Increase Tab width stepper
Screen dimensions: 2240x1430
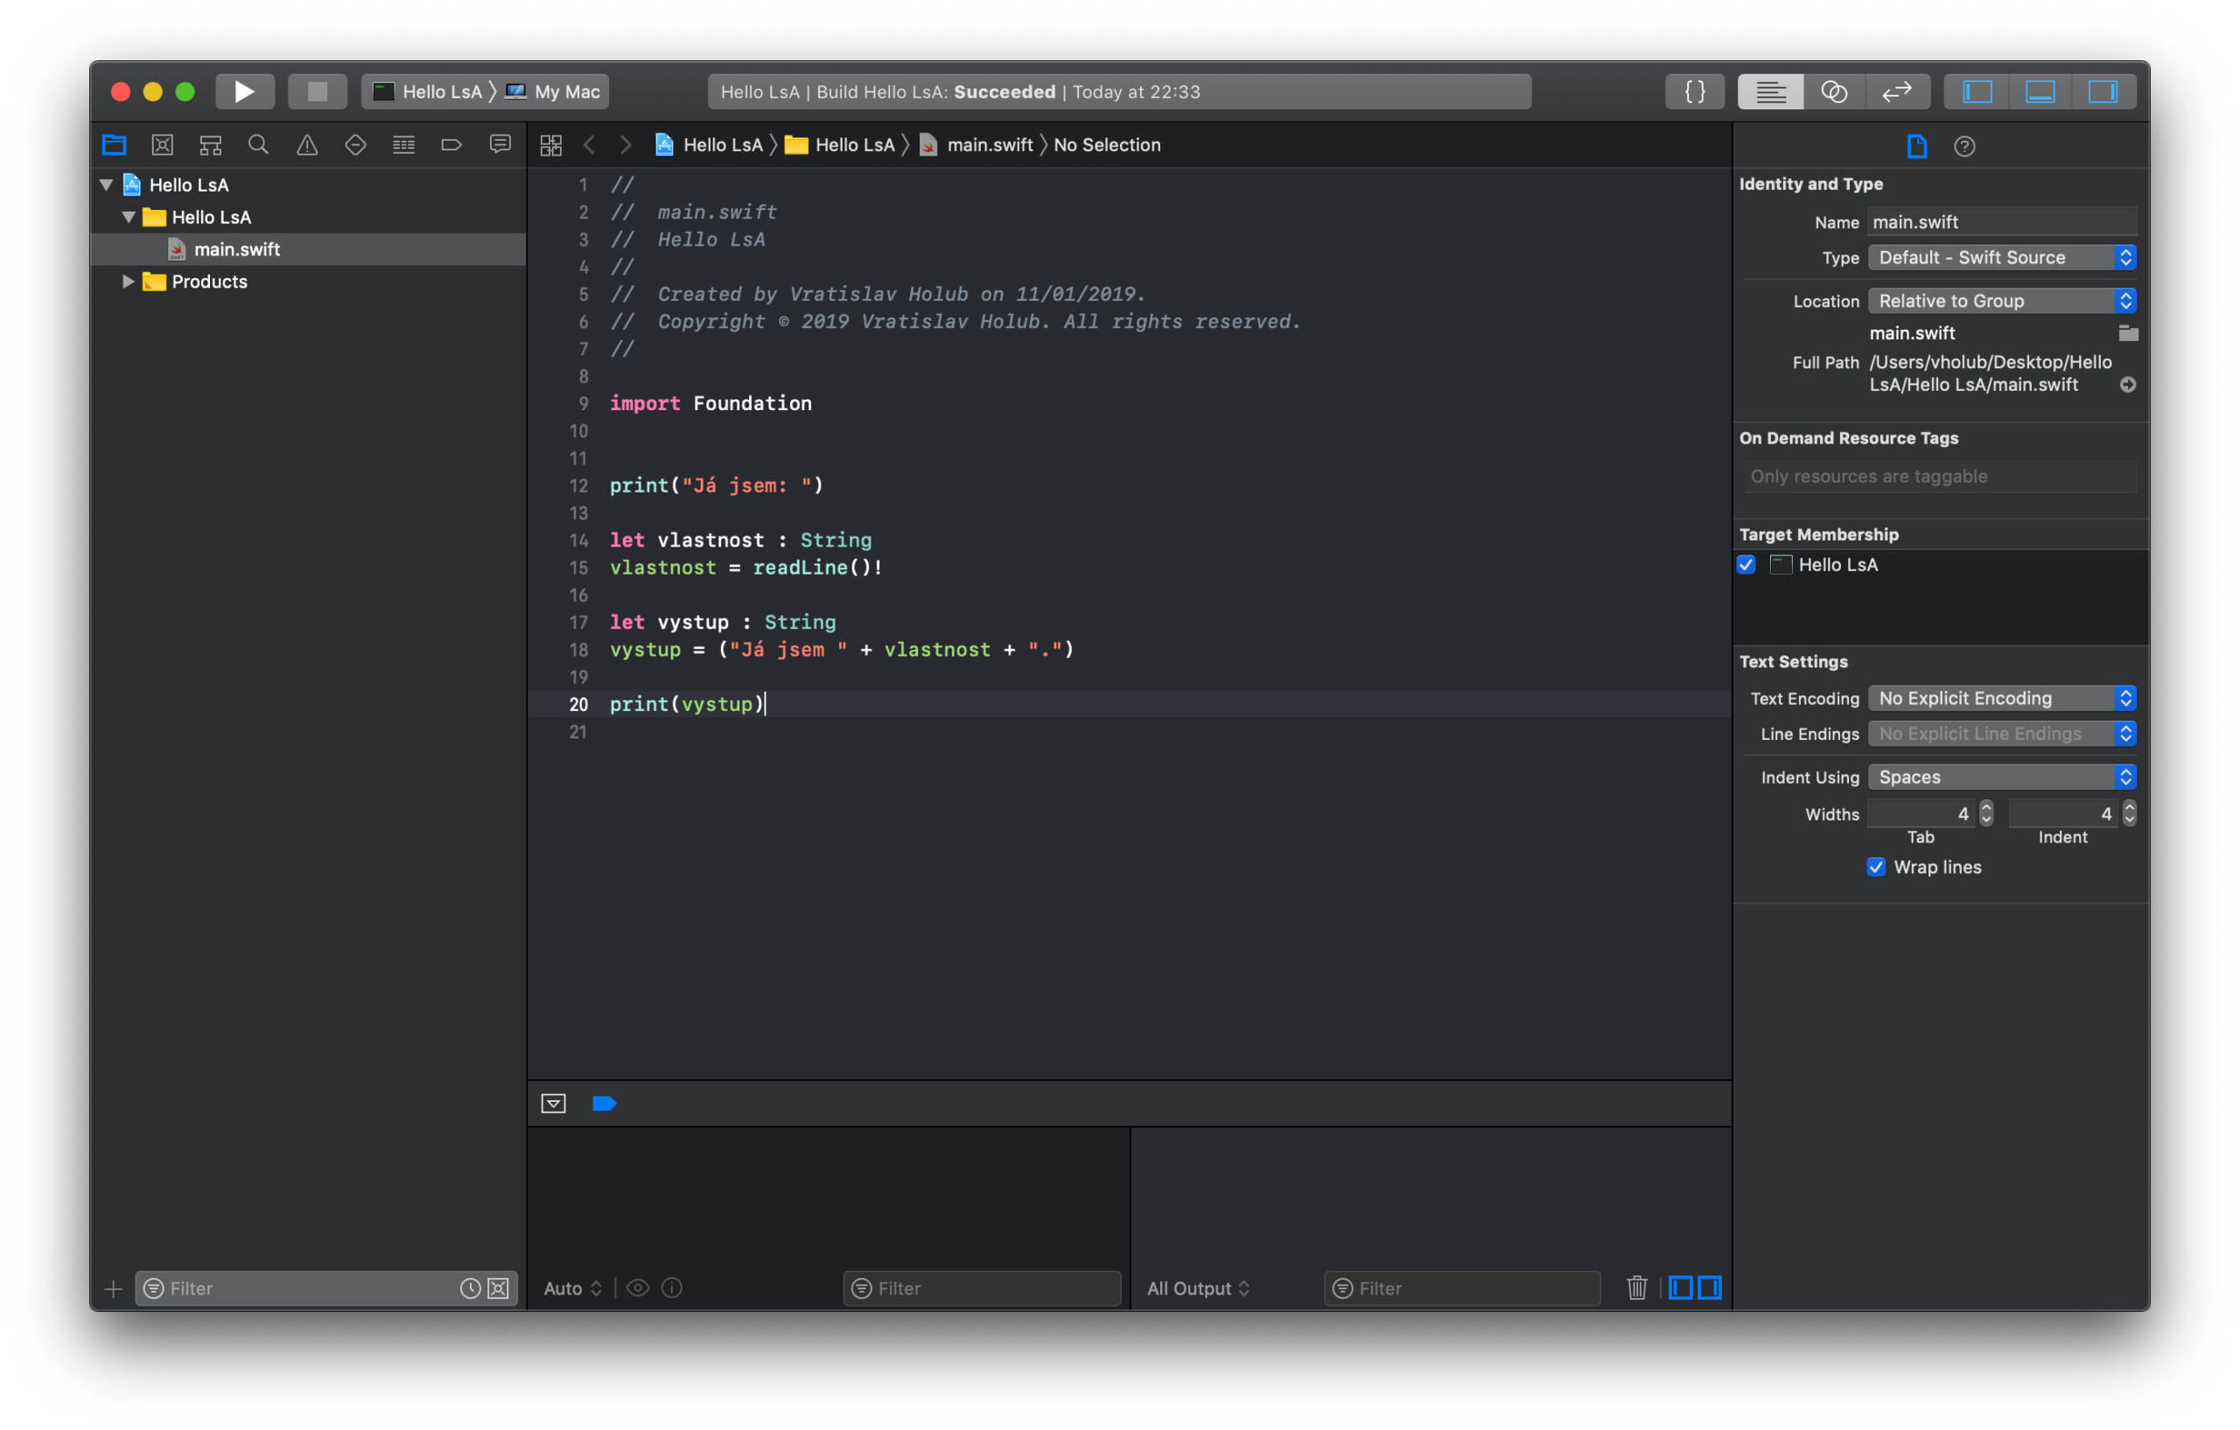click(x=1986, y=807)
